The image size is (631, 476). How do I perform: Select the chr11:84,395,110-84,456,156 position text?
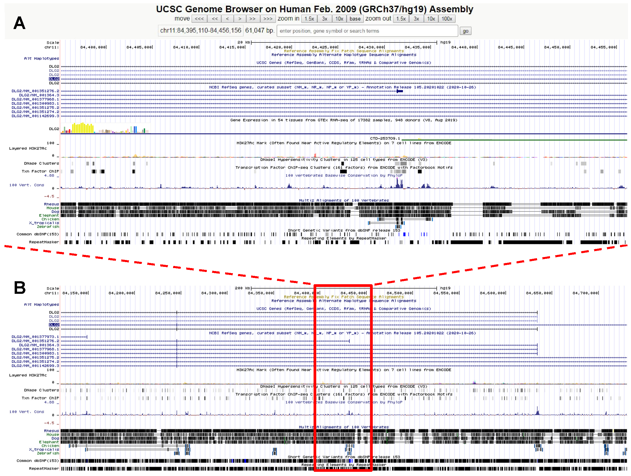point(201,31)
